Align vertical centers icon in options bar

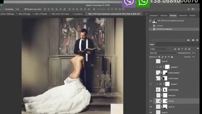[x=49, y=9]
